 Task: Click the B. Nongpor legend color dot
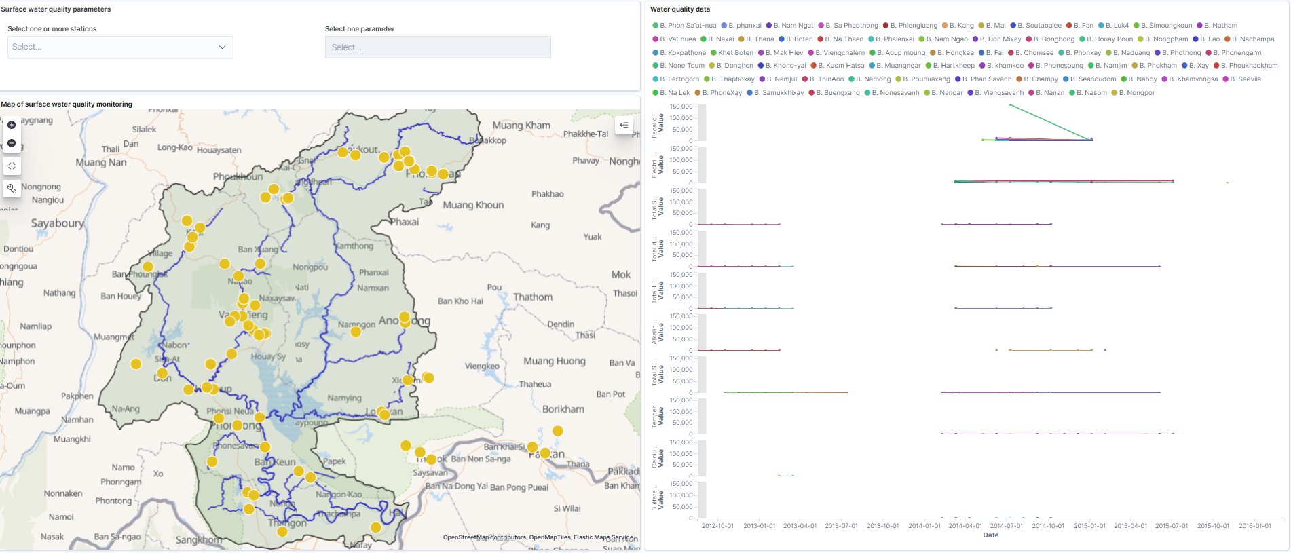click(1114, 93)
